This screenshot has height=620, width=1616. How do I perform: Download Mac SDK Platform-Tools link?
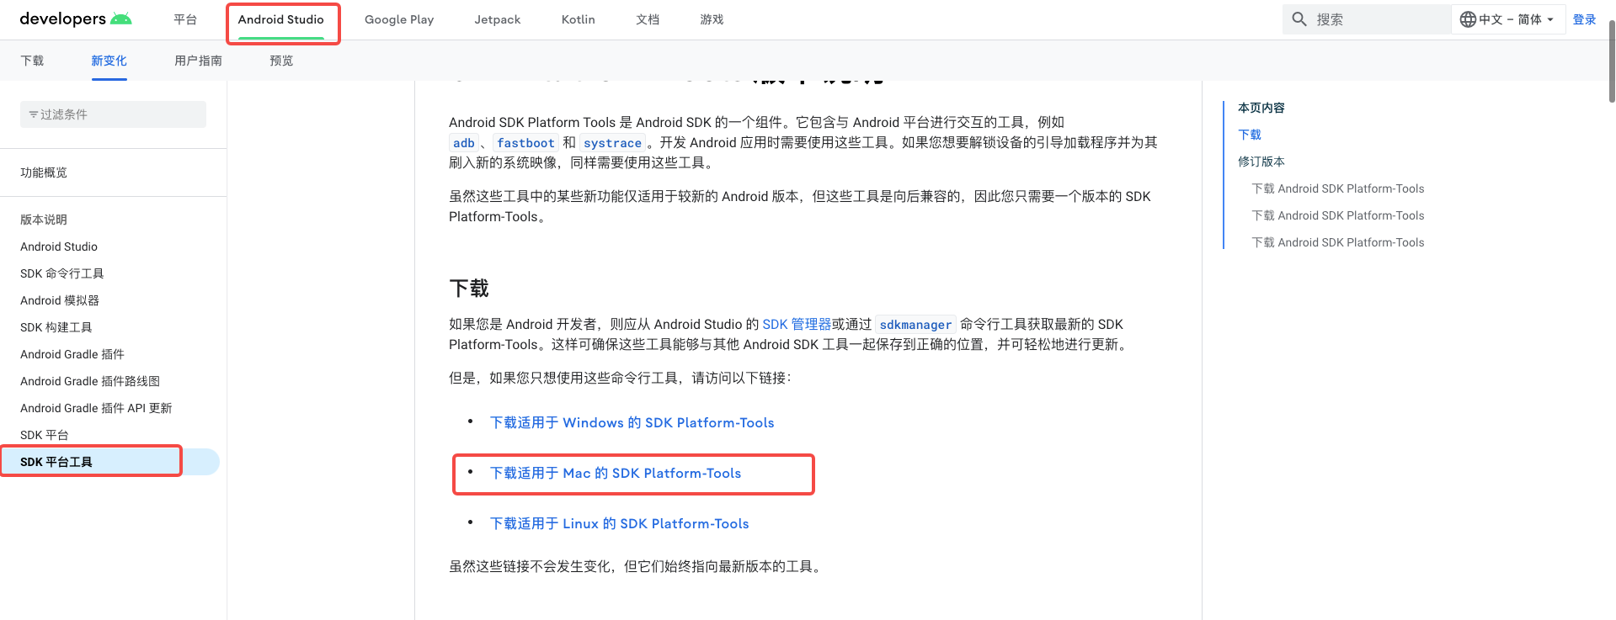(616, 473)
